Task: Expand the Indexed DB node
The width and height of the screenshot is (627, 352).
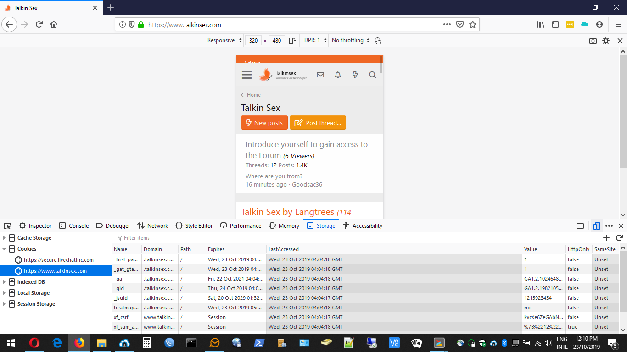Action: tap(5, 282)
